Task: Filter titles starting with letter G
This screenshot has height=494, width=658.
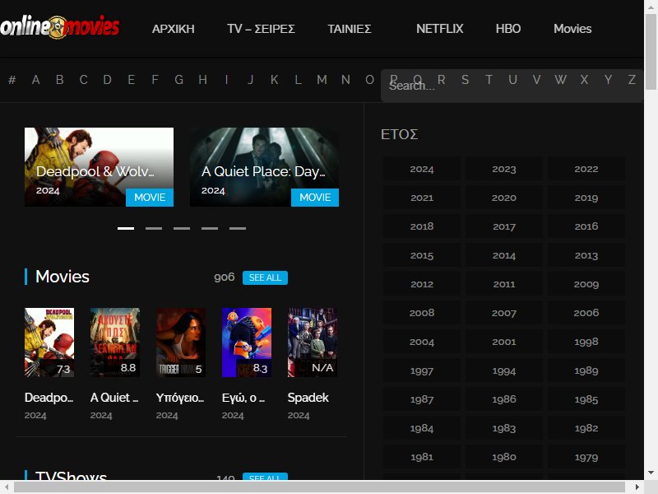Action: [178, 80]
